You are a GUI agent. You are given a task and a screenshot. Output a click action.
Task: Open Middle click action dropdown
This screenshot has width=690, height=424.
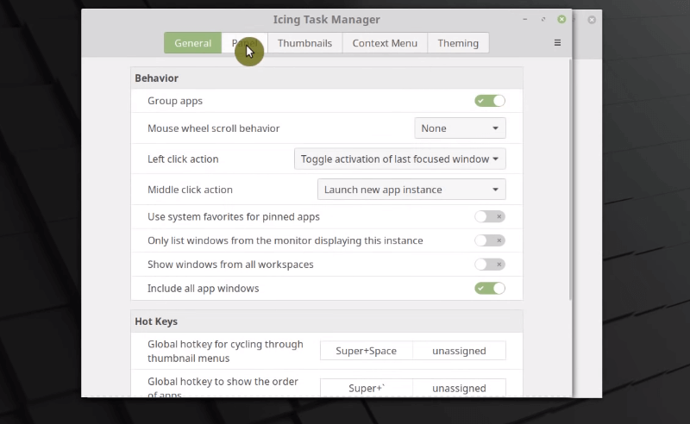click(411, 190)
